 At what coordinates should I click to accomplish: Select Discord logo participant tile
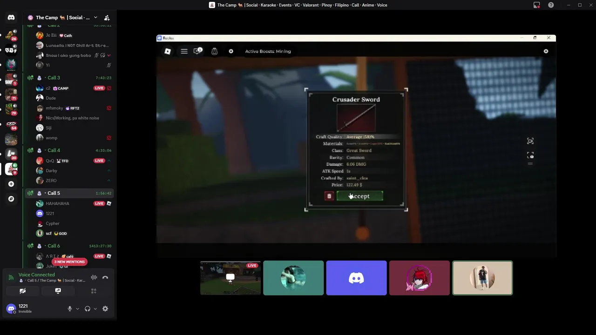[356, 278]
